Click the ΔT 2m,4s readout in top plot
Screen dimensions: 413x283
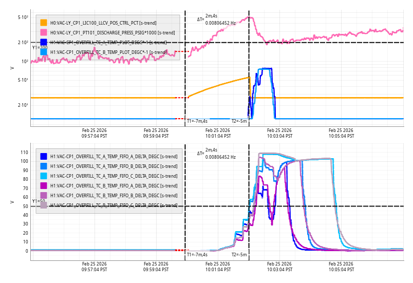[x=211, y=16]
